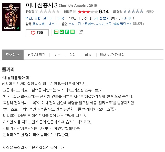Open help mark next to 네티즌 rating
The height and width of the screenshot is (152, 165).
75,12
